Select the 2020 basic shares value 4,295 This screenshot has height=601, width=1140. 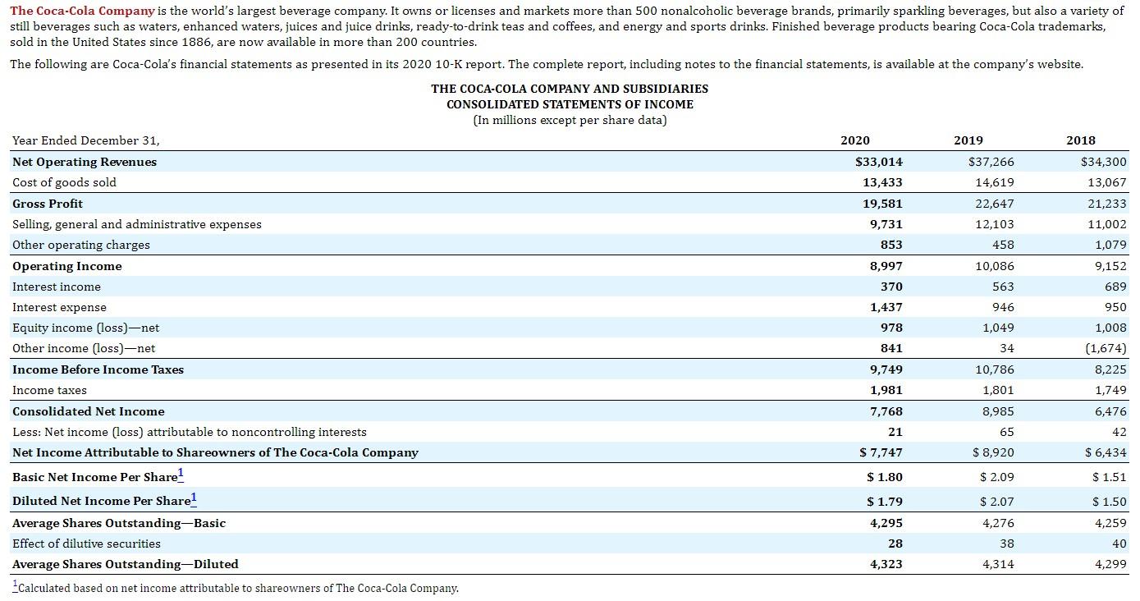click(x=886, y=523)
